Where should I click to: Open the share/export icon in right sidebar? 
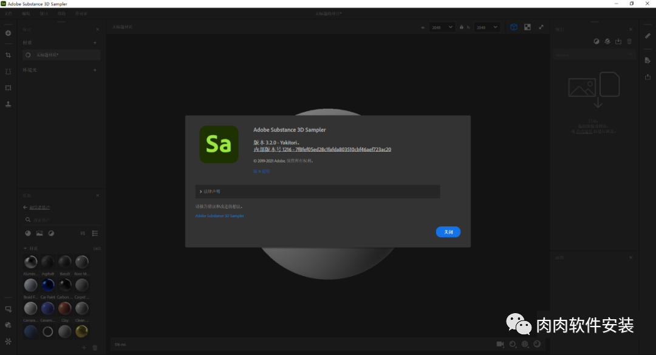647,77
